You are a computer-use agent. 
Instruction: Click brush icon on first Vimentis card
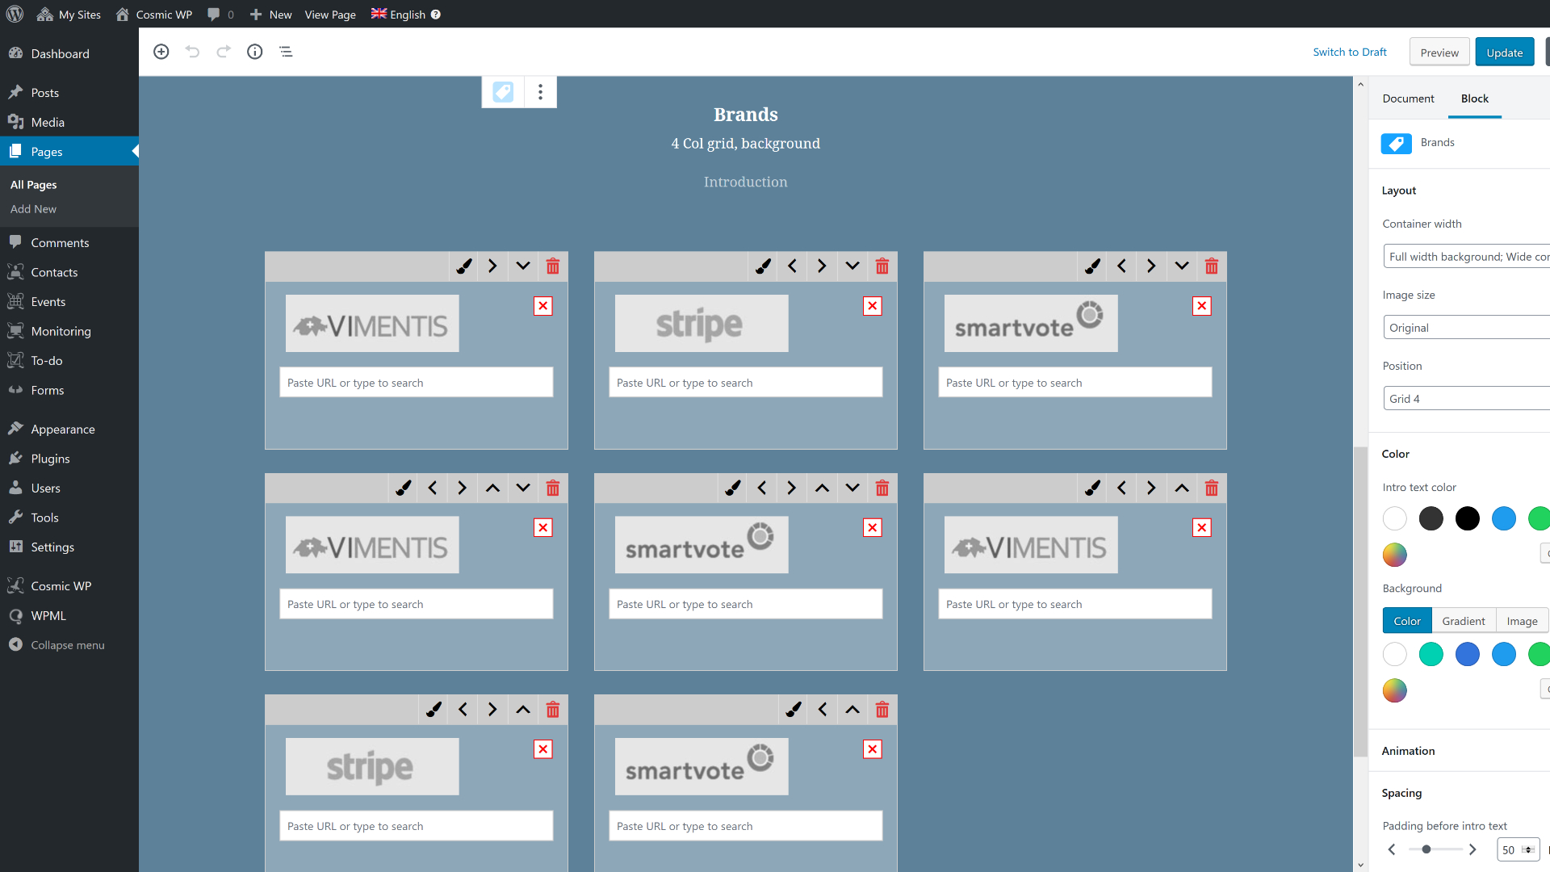coord(463,266)
